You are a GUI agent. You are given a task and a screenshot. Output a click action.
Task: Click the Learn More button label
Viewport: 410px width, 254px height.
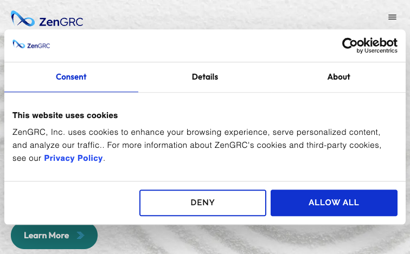47,236
